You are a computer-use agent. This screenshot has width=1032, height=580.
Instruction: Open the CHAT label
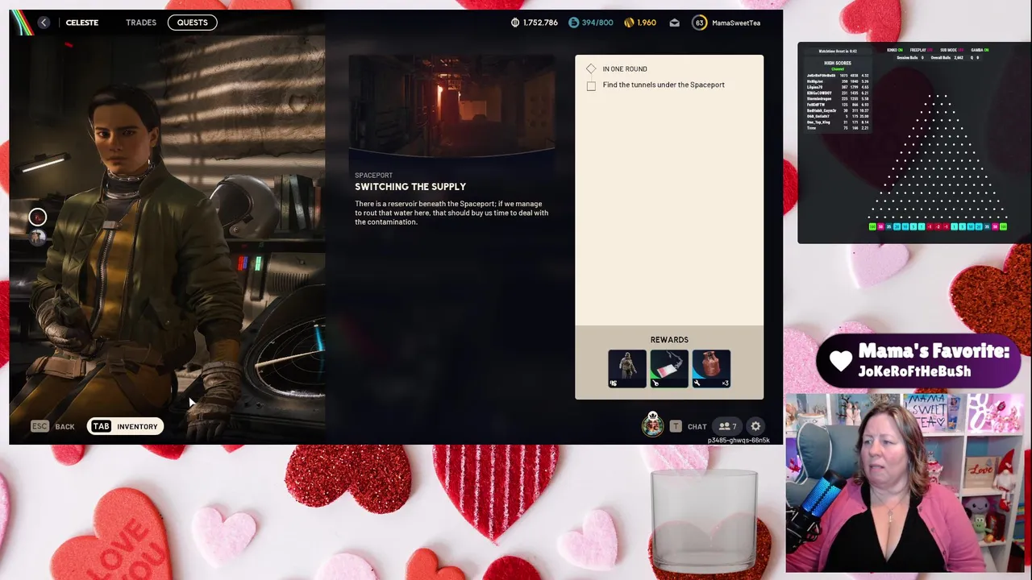tap(697, 427)
